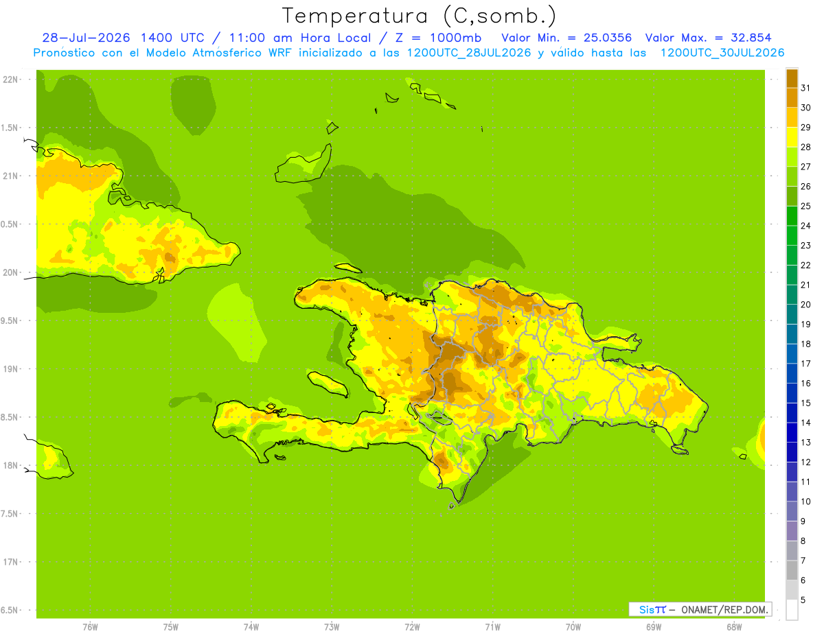Click the "73W" longitude label
Screen dimensions: 824x636
[x=332, y=627]
